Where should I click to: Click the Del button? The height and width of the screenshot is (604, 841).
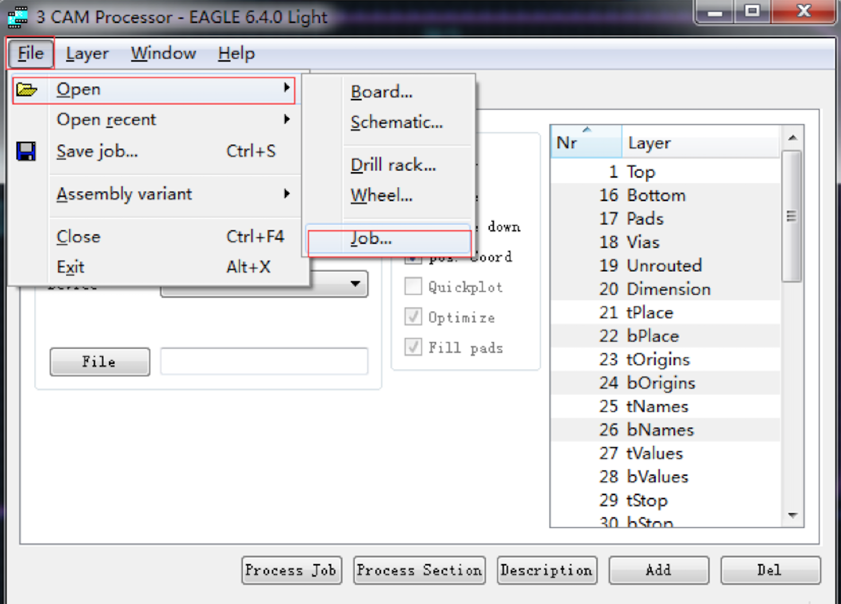[771, 570]
